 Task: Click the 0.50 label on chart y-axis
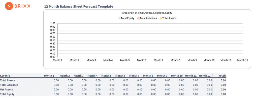[53, 40]
